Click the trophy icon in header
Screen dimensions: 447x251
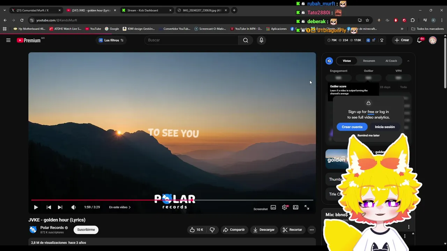pyautogui.click(x=382, y=40)
